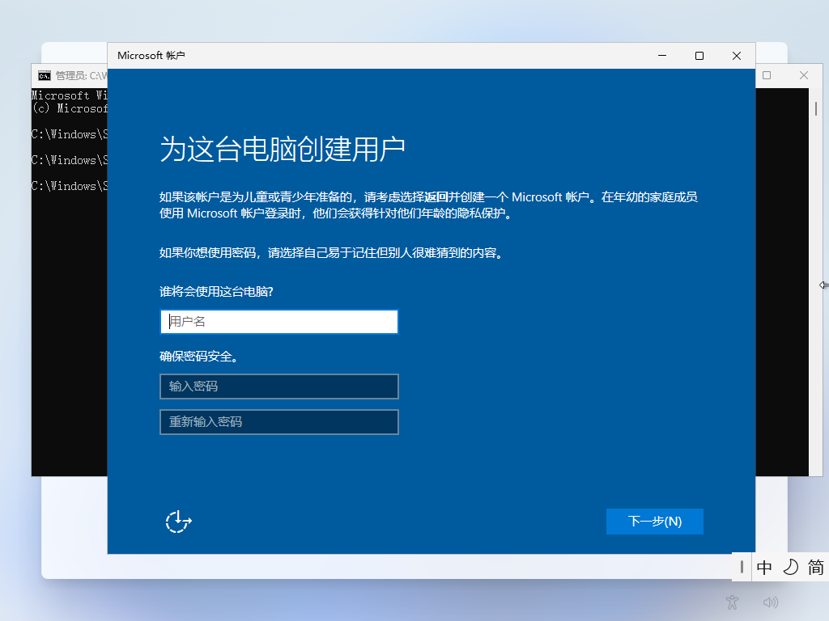829x621 pixels.
Task: Open the accessibility icon at bottom right
Action: 732,602
